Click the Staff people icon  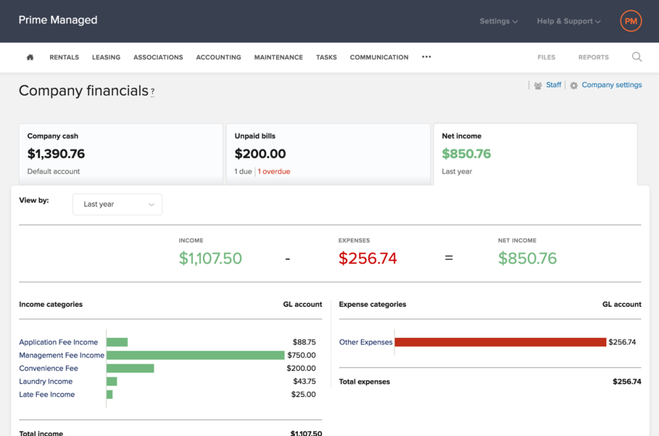537,85
